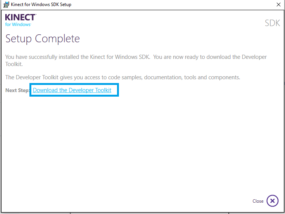This screenshot has height=214, width=285.
Task: Click the Kinect for Windows logo
Action: click(x=20, y=20)
